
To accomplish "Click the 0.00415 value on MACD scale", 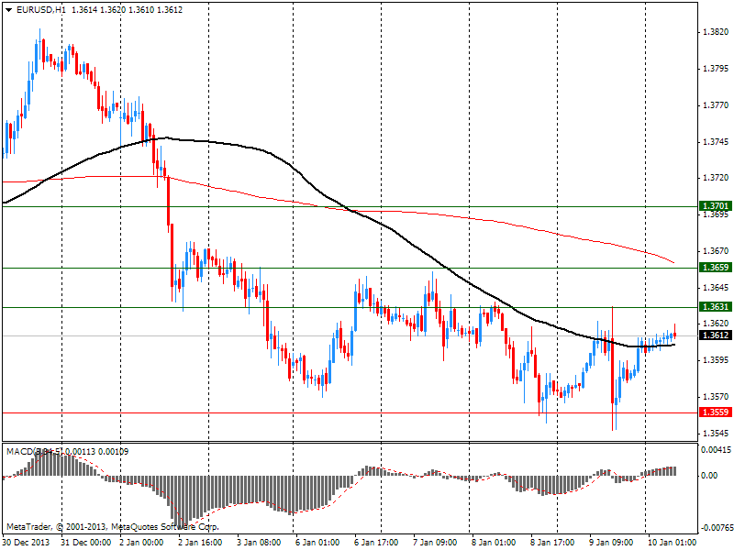I will click(716, 449).
